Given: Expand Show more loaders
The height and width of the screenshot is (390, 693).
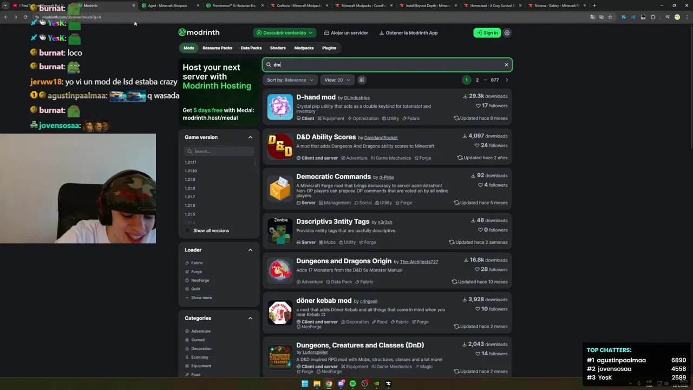Looking at the screenshot, I should coord(198,297).
